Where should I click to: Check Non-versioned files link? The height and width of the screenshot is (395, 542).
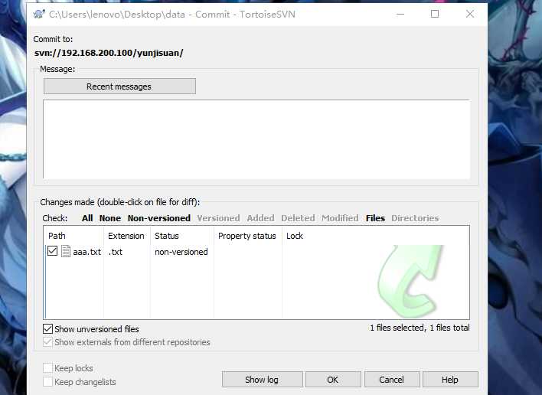[x=159, y=218]
